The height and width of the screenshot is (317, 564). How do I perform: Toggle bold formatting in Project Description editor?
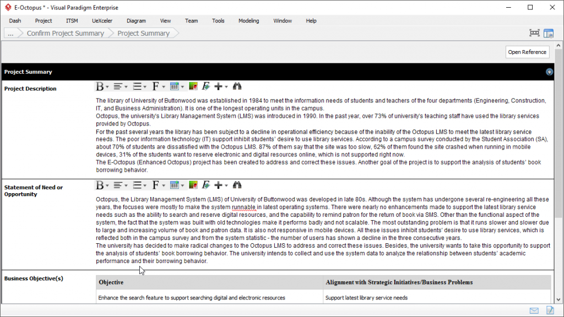pyautogui.click(x=100, y=86)
